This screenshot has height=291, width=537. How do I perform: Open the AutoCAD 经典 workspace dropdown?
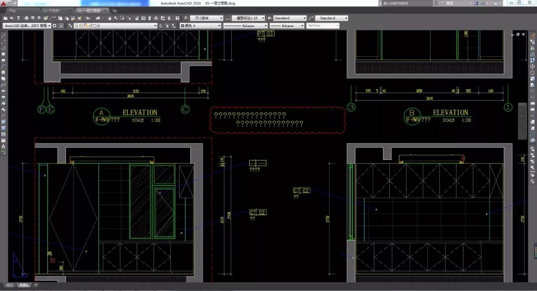27,25
